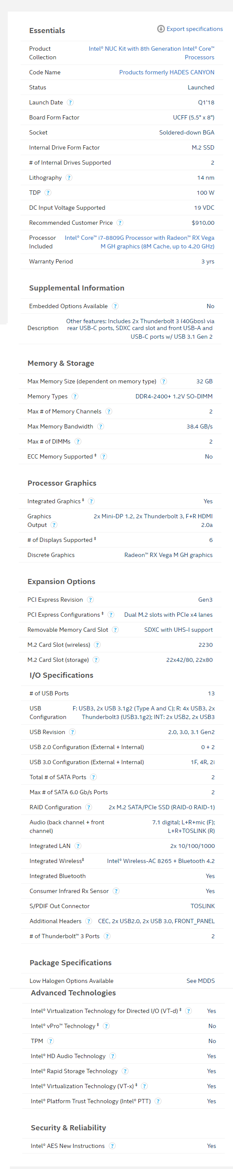Screen dimensions: 233x1169
Task: Click the ECC Memory Supported info icon
Action: coord(104,457)
